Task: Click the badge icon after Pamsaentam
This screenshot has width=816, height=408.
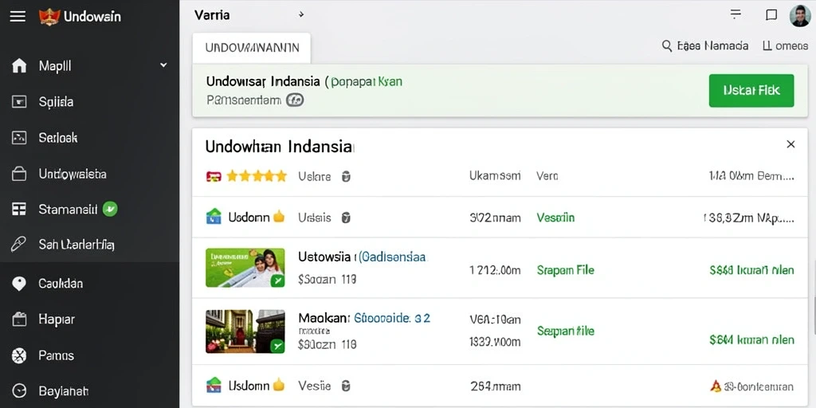Action: [295, 100]
